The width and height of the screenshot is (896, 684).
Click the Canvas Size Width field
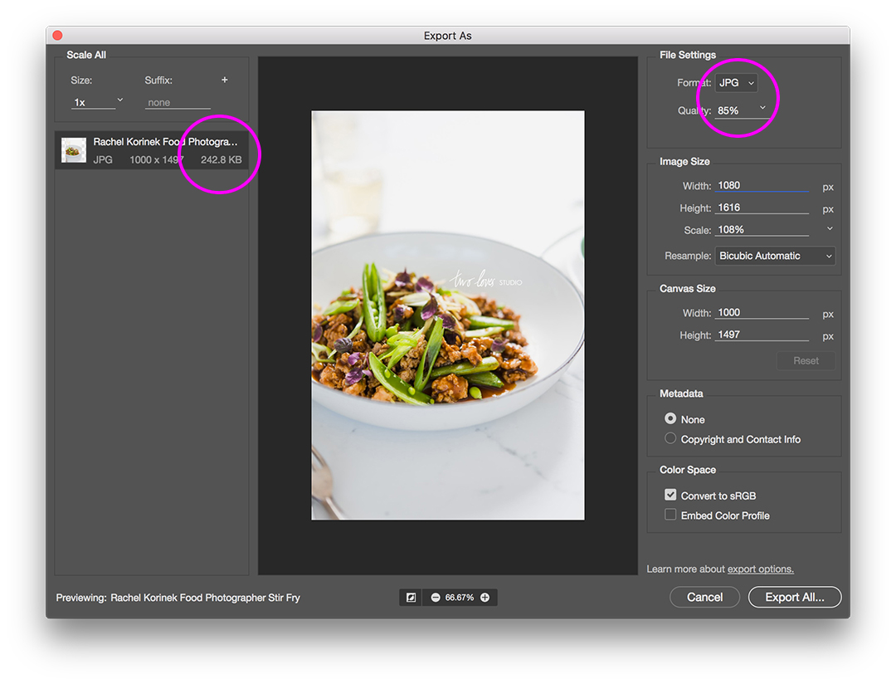point(762,312)
